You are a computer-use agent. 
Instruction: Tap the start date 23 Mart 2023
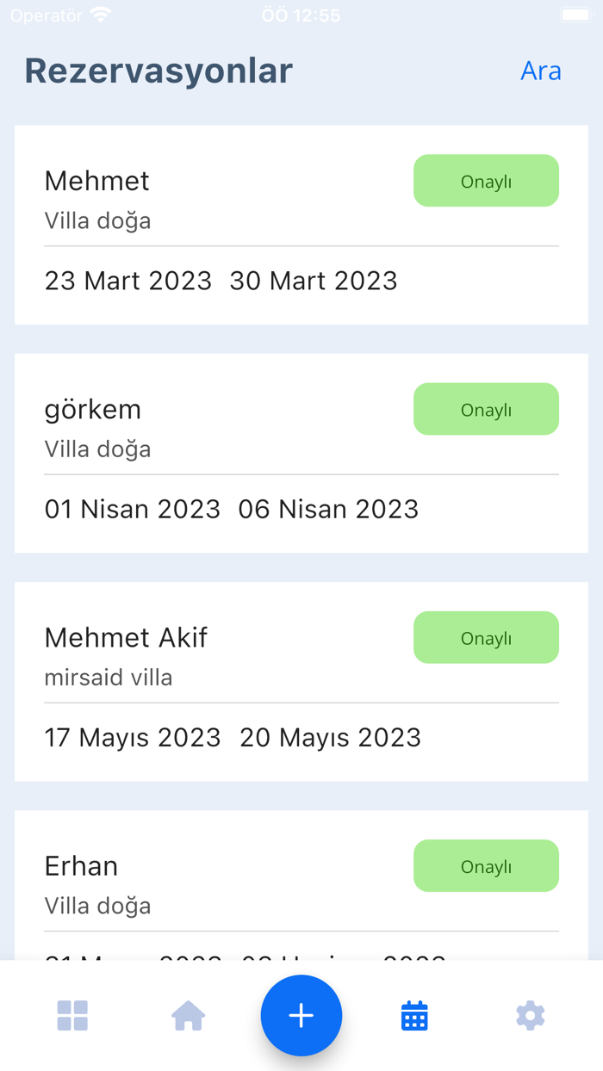click(x=128, y=281)
